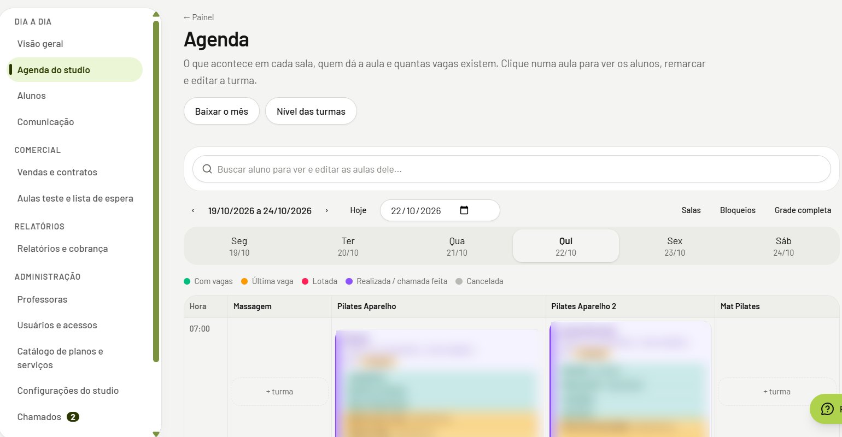Select the Sáb 24/10 day tab
The width and height of the screenshot is (842, 437).
[783, 246]
